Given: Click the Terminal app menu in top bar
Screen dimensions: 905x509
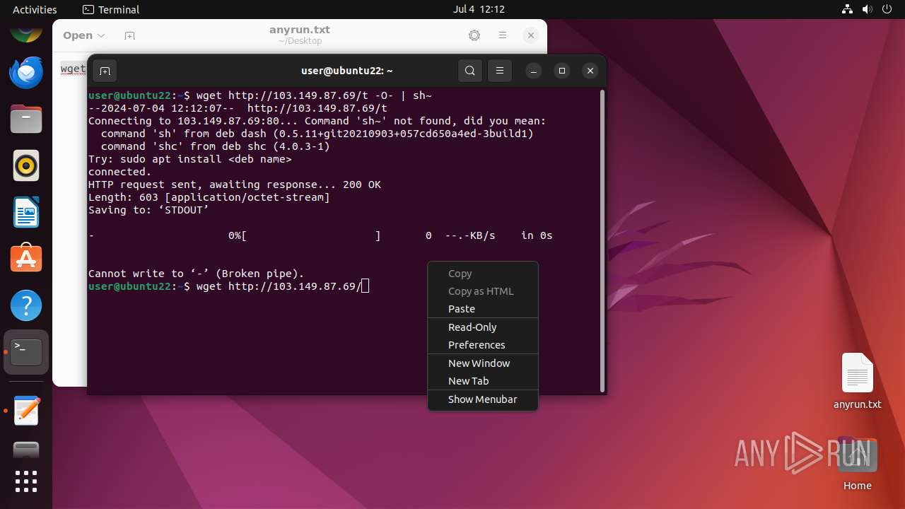Looking at the screenshot, I should pyautogui.click(x=111, y=9).
